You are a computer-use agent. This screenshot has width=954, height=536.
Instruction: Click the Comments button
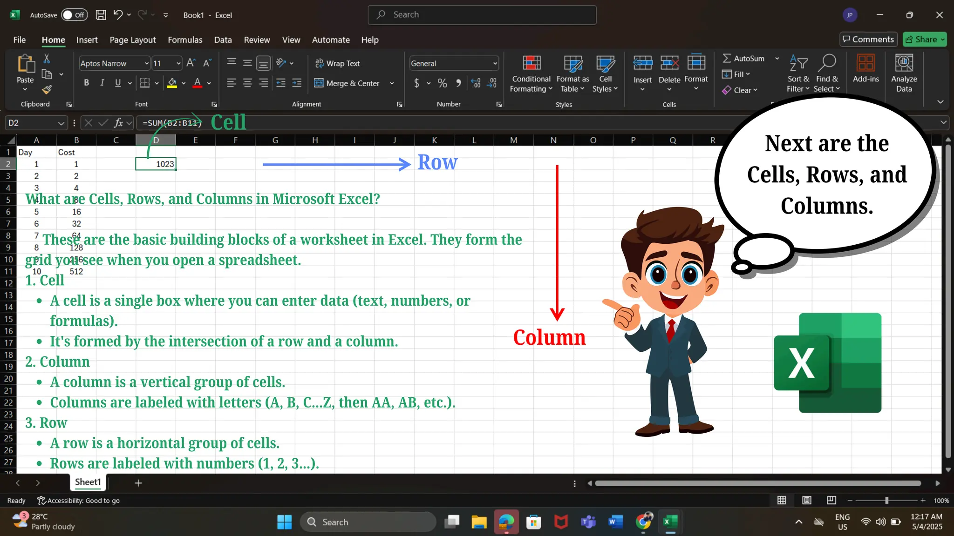869,40
